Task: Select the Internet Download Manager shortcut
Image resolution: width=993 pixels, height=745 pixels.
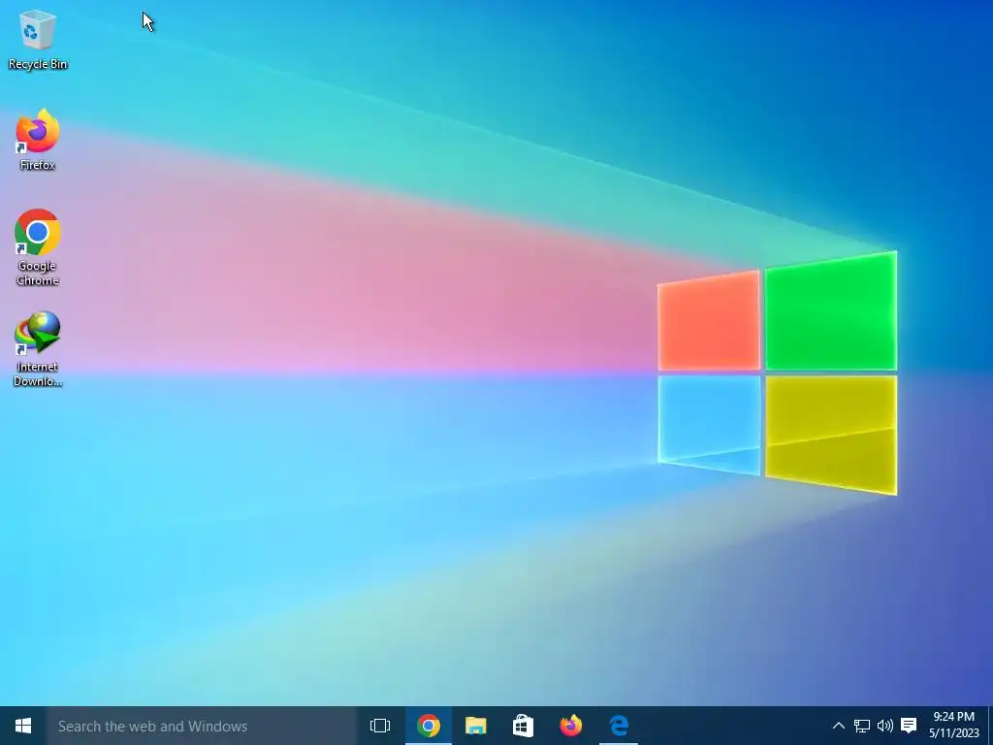Action: point(38,348)
